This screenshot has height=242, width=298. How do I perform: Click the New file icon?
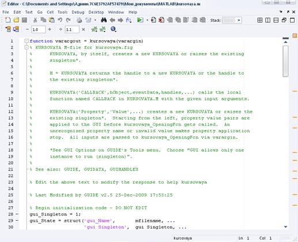point(7,20)
